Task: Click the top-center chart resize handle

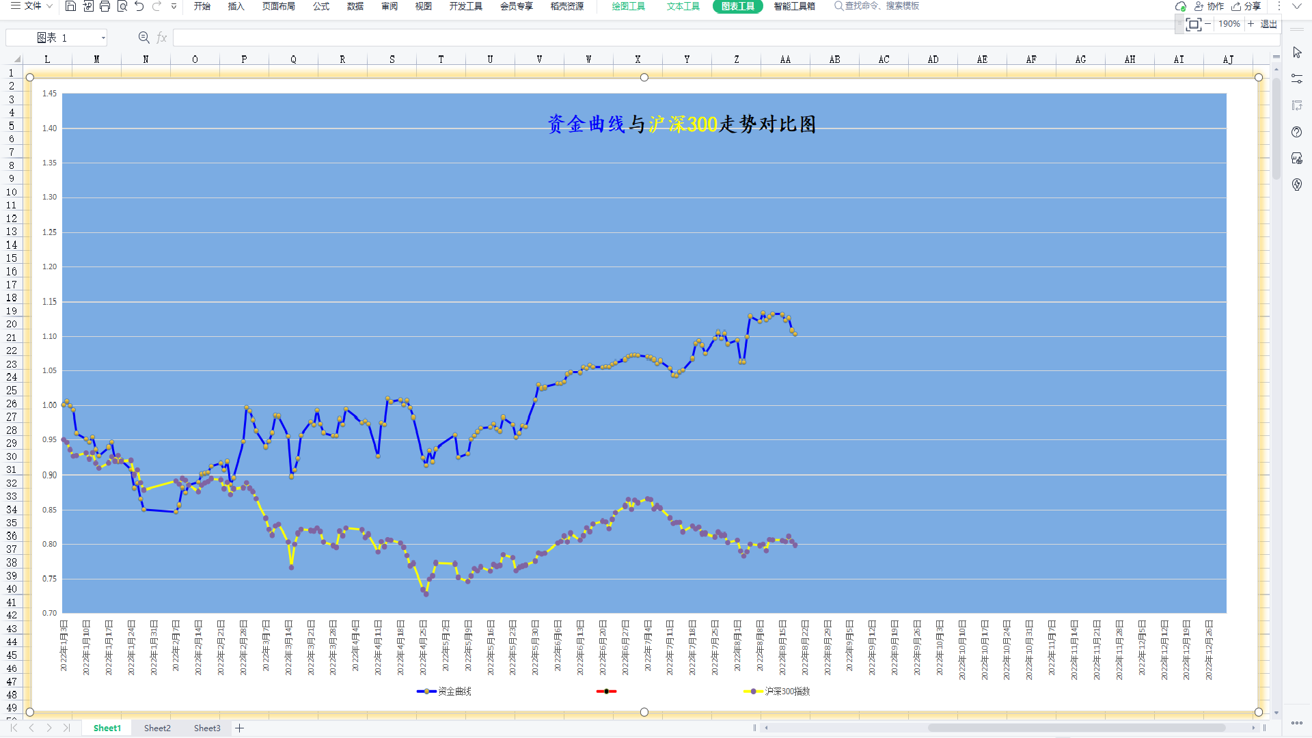Action: click(644, 77)
